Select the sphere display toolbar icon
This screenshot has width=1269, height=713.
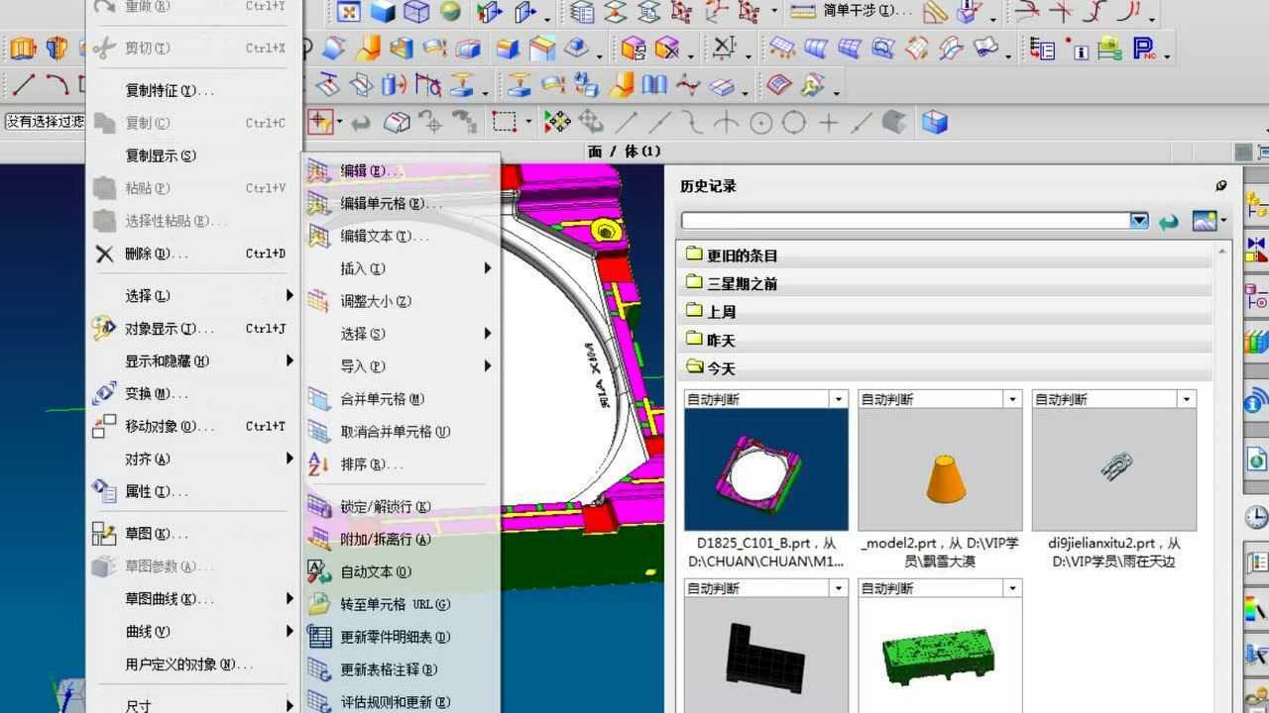tap(450, 13)
